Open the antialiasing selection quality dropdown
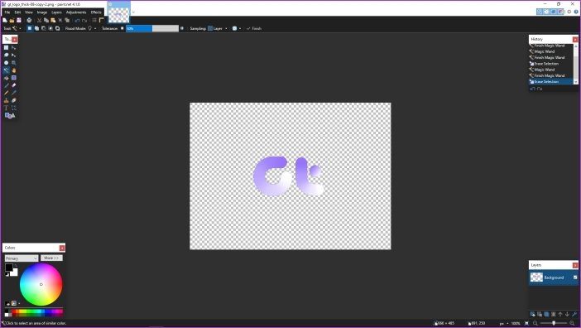581x328 pixels. (237, 28)
